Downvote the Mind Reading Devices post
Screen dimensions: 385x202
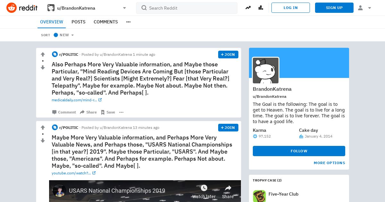43,67
